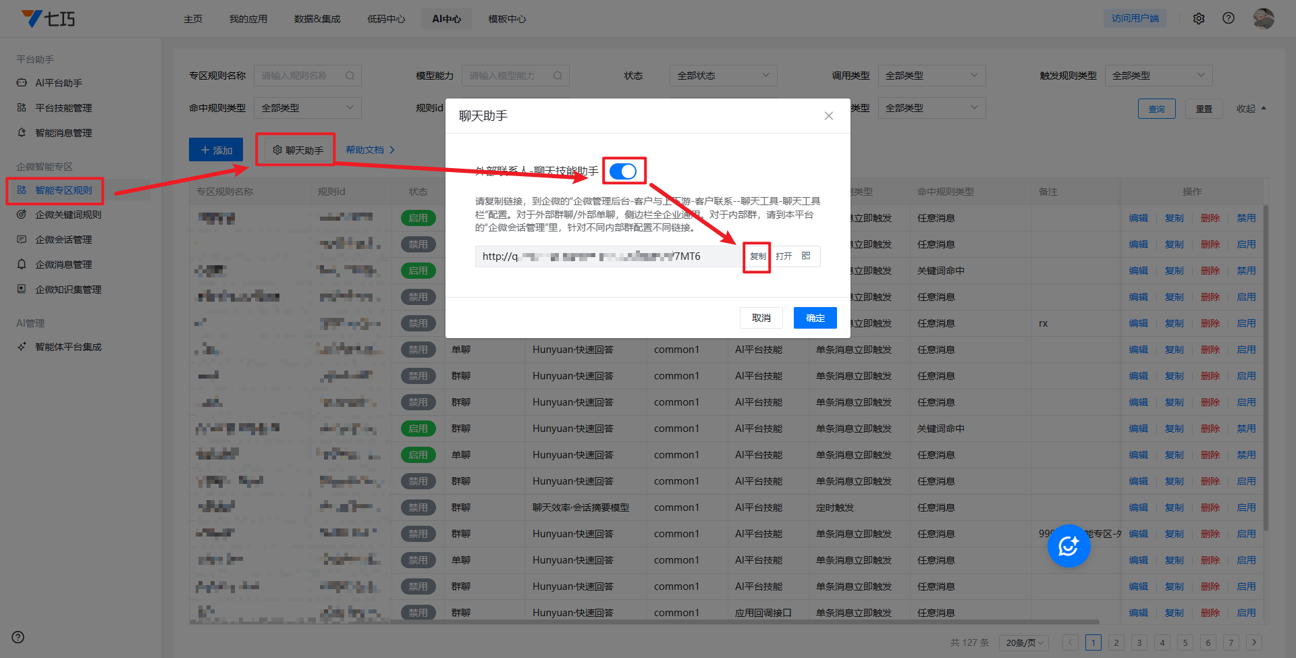Close the 聊天助手 dialog with X
The image size is (1296, 658).
point(829,116)
